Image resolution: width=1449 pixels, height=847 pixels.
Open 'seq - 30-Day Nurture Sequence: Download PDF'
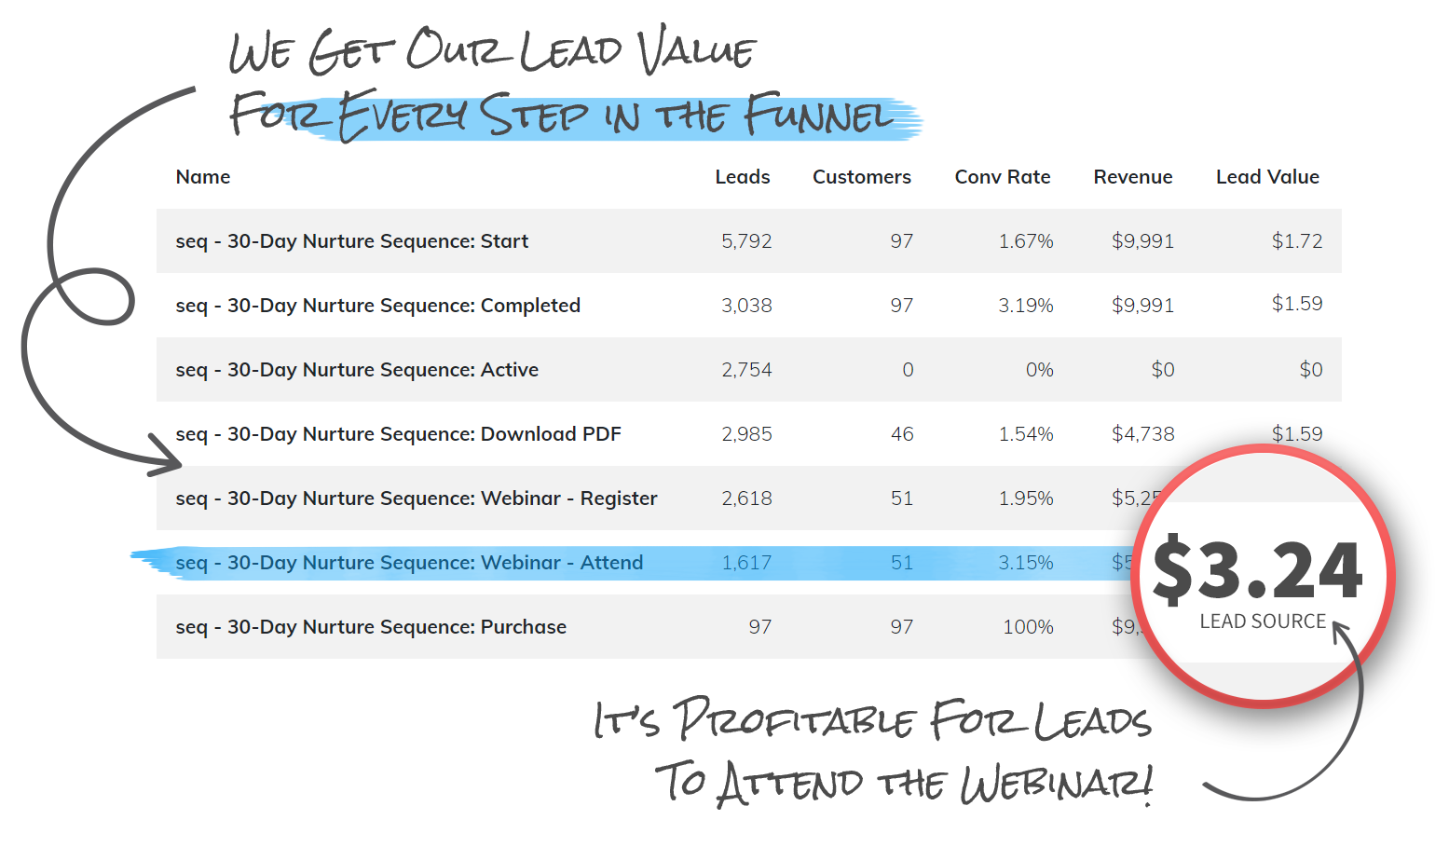[x=399, y=433]
